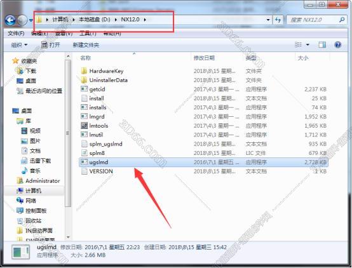Open the 文件(F) menu

pos(16,34)
